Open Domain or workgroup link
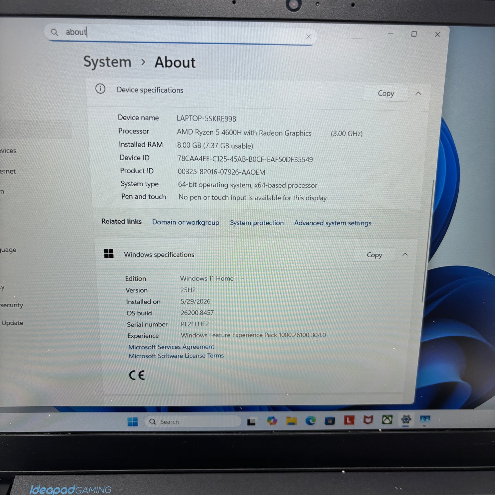495x495 pixels. point(186,222)
